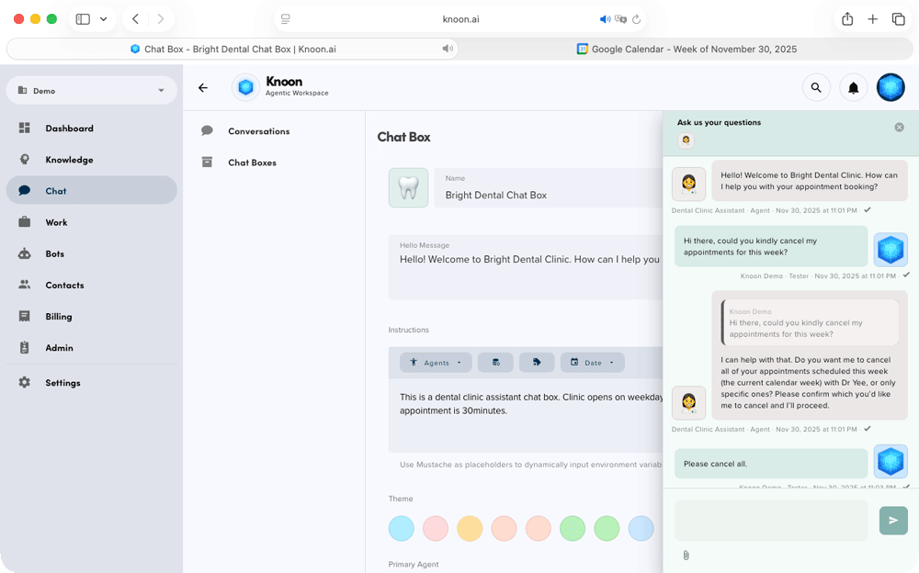Mute audio on the Chat Box tab
The image size is (919, 573).
[x=447, y=49]
